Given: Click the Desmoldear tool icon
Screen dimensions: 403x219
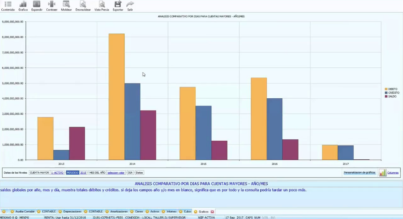Looking at the screenshot, I should point(83,4).
